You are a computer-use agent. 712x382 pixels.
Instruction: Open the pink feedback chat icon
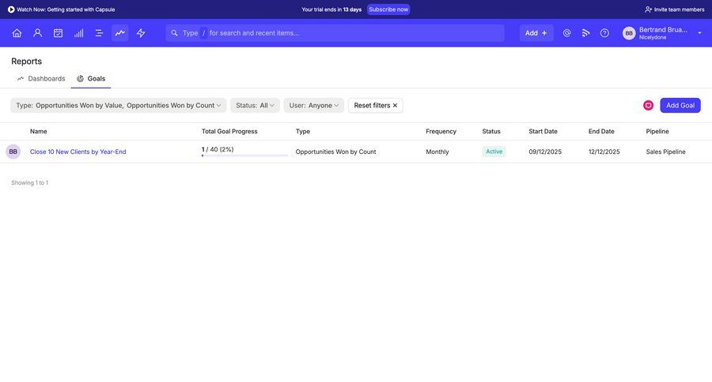[648, 105]
